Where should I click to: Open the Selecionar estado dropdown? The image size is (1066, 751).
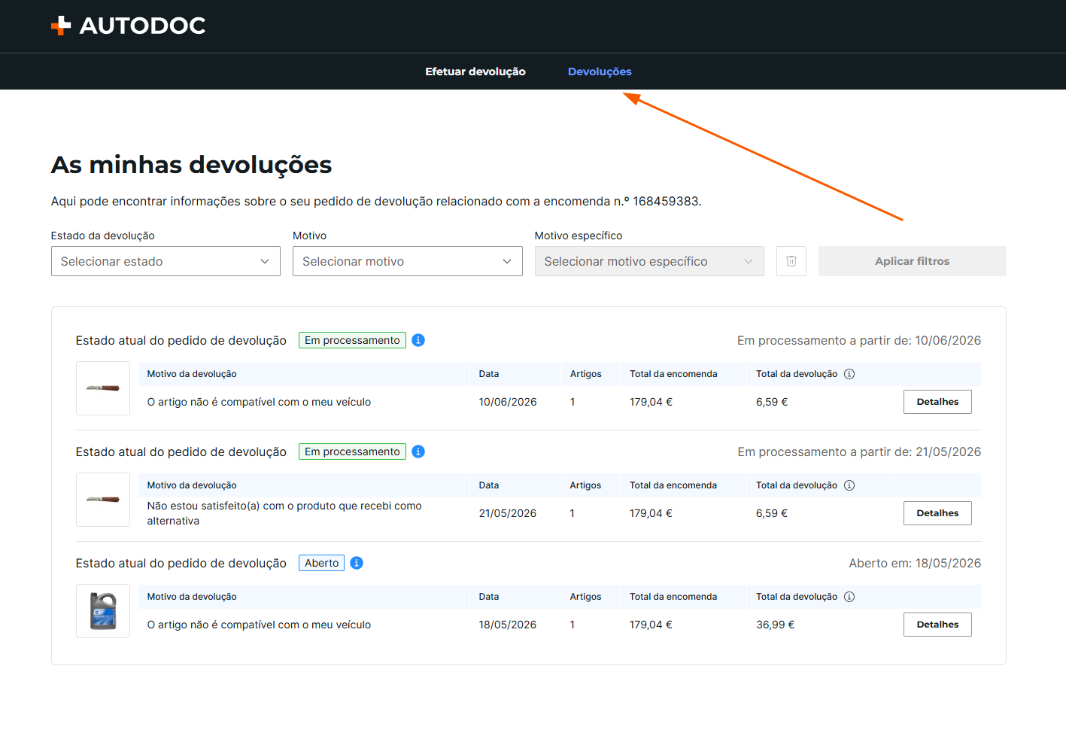coord(166,261)
